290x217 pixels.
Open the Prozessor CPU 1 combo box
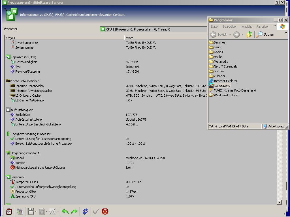153,29
